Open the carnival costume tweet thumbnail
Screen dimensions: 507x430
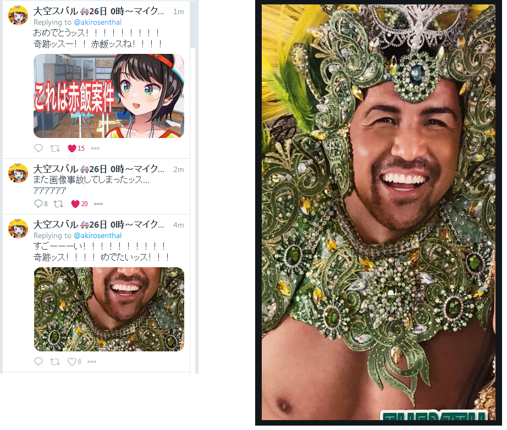tap(109, 310)
